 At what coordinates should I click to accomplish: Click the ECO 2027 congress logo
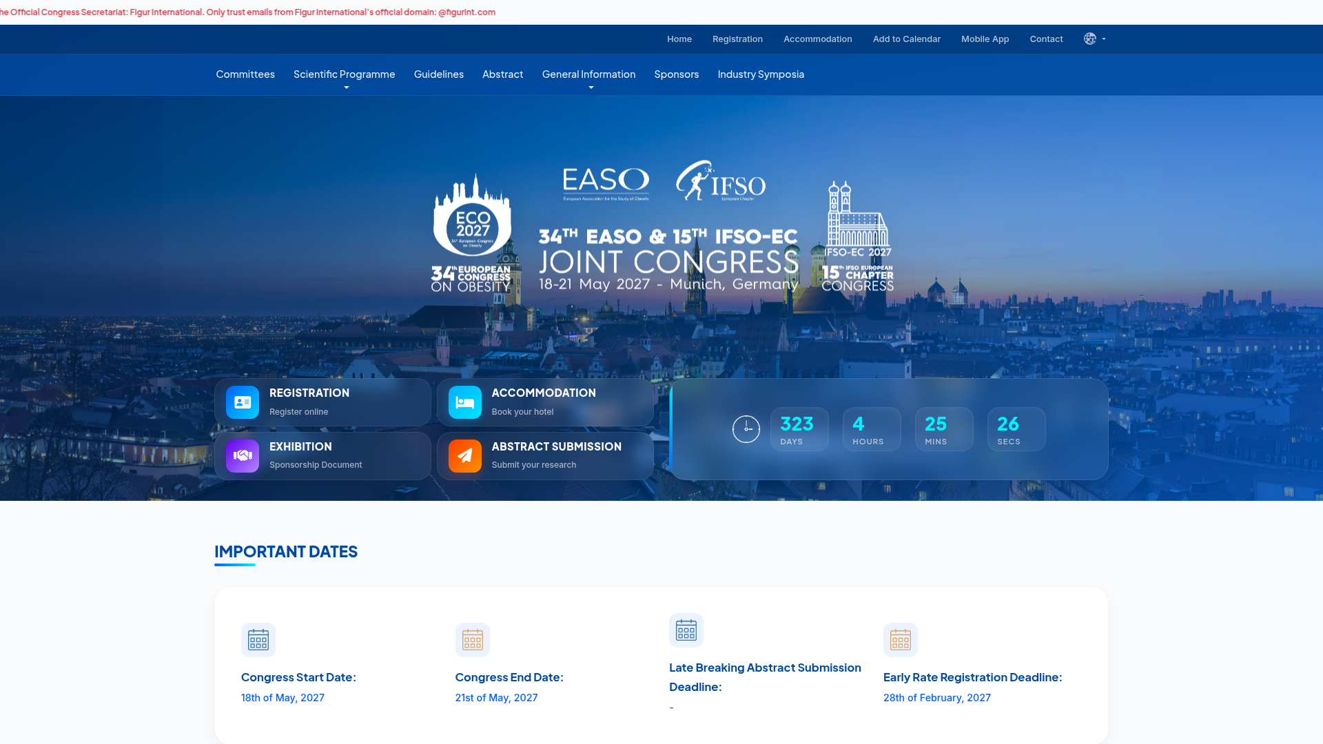[x=472, y=233]
